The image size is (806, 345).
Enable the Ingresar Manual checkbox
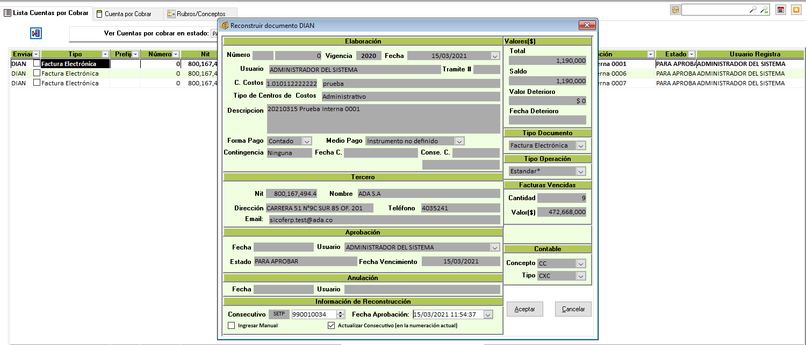coord(231,325)
